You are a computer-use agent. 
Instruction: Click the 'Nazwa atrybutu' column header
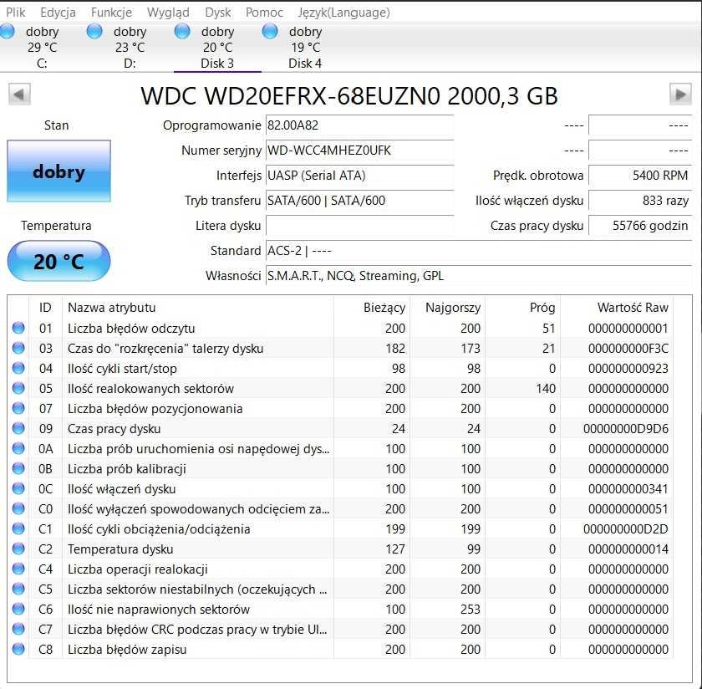click(198, 308)
